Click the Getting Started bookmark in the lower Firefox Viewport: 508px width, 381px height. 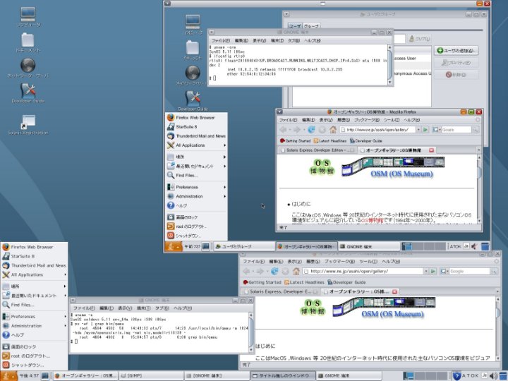(x=262, y=282)
